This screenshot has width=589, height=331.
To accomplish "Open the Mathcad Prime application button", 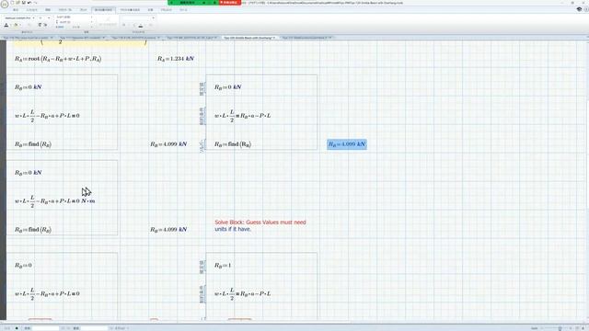I will [5, 4].
